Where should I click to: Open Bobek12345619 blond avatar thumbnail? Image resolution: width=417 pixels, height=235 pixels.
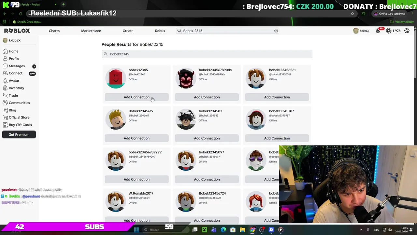pyautogui.click(x=116, y=119)
